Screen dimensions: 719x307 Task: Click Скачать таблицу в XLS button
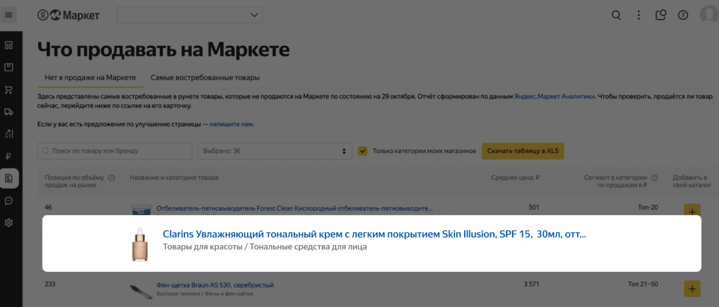coord(523,151)
